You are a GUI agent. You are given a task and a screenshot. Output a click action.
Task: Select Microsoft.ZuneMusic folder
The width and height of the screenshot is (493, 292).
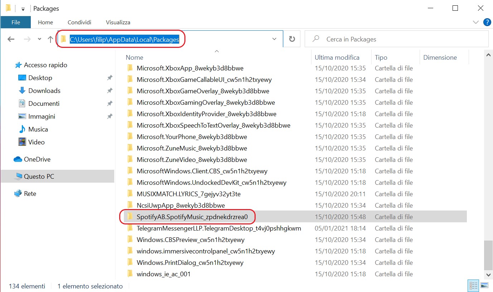[192, 148]
